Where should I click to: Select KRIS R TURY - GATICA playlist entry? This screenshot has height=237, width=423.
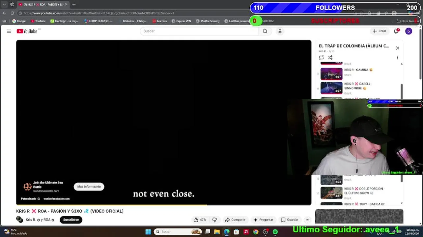364,204
